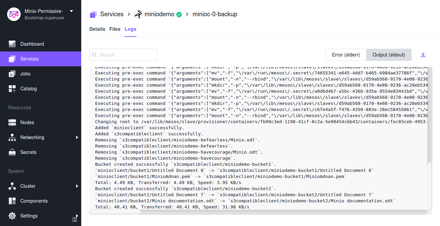
Task: Click the green healthy status checkmark
Action: (179, 15)
